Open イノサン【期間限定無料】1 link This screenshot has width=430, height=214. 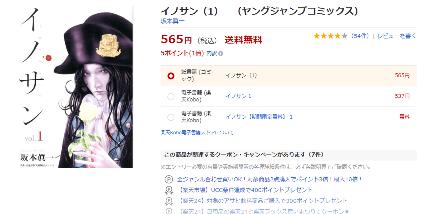point(259,117)
